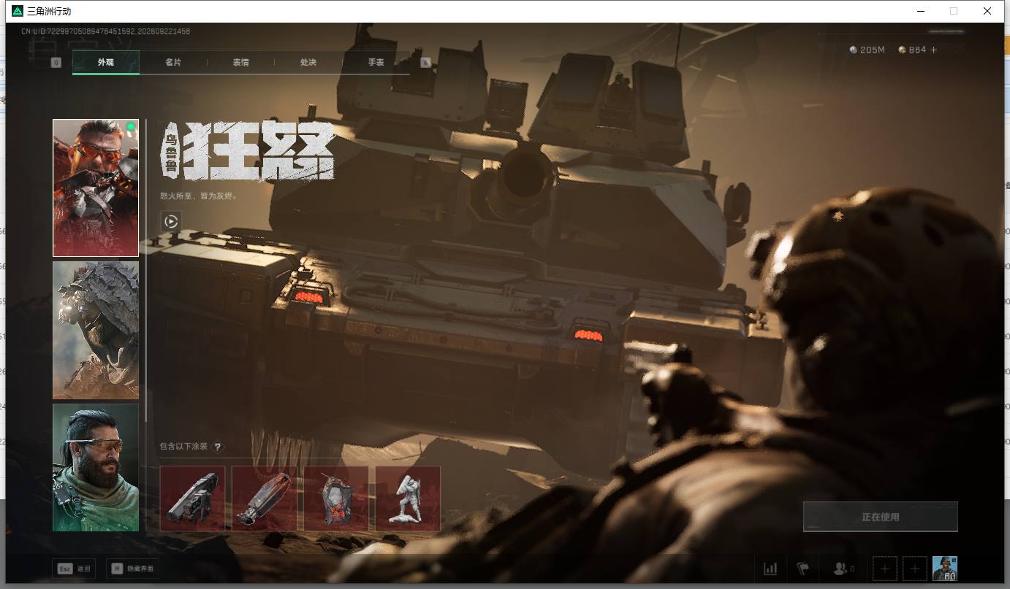Select the 表情 tab
The height and width of the screenshot is (589, 1010).
240,62
